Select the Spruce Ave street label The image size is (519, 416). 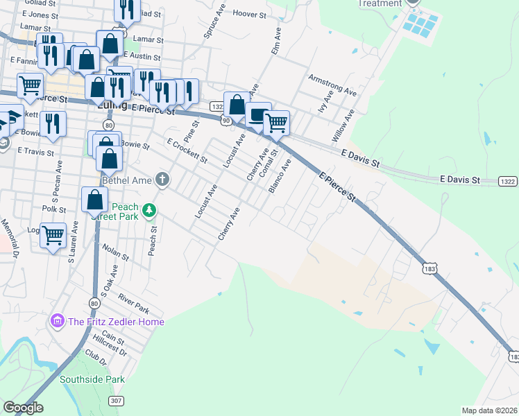click(x=214, y=21)
